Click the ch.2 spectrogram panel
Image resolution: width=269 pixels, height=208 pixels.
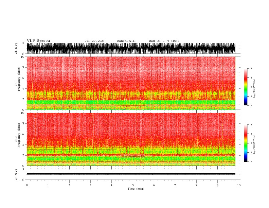click(x=131, y=139)
